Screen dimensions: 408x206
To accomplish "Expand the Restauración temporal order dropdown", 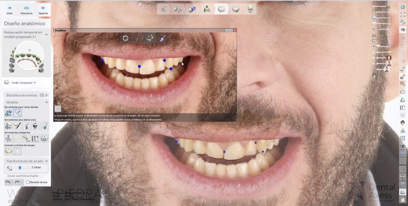I will 46,34.
